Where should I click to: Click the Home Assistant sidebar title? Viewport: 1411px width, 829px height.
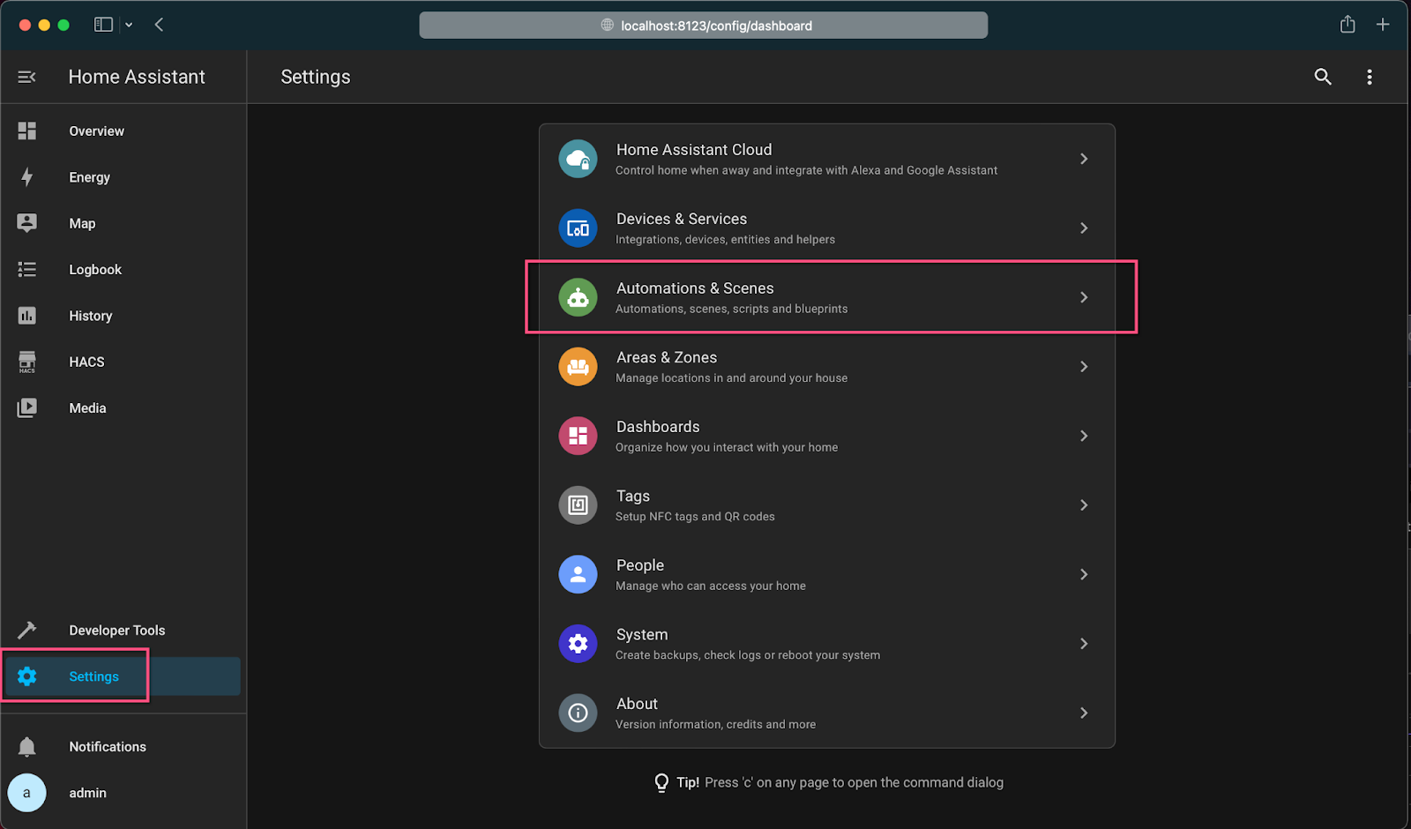pyautogui.click(x=137, y=77)
